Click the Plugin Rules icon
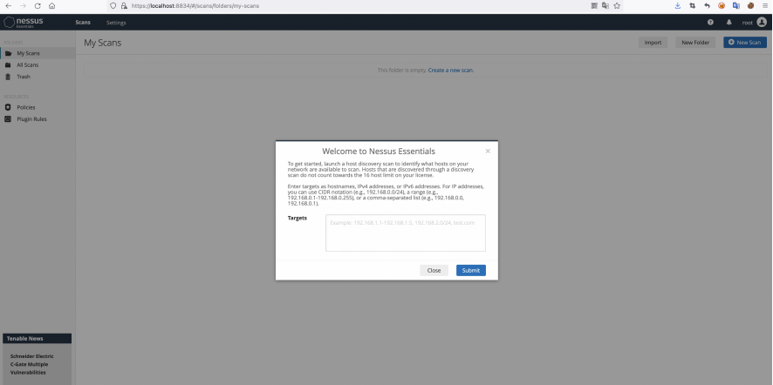 coord(8,119)
